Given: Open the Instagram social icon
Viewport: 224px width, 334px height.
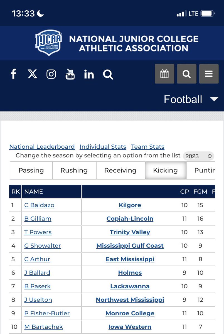Looking at the screenshot, I should click(x=51, y=74).
